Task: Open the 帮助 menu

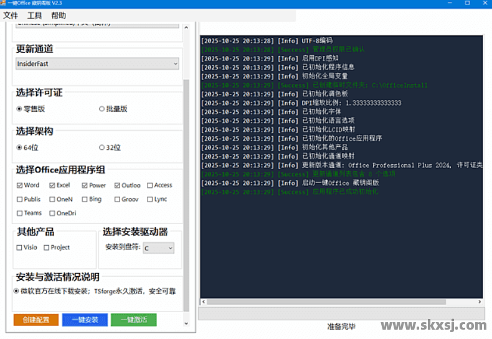Action: click(x=59, y=16)
